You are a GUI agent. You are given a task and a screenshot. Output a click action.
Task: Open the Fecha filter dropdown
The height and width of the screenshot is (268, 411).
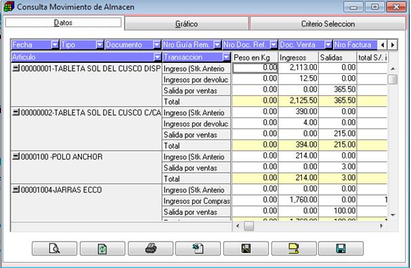55,45
